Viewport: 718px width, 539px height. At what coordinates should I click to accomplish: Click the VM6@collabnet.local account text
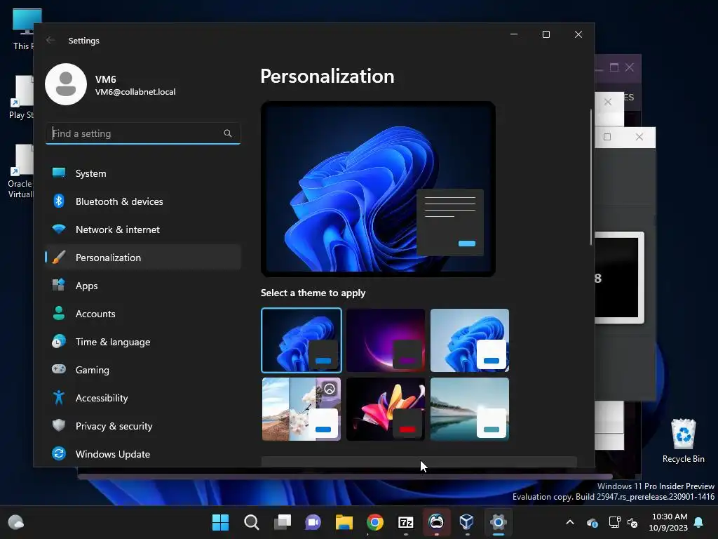[135, 92]
